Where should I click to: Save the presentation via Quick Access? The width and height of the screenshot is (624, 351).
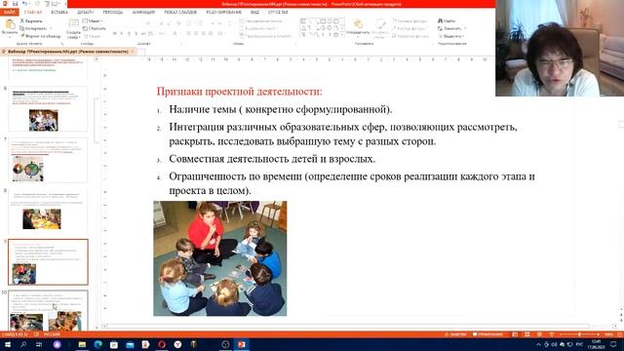(x=16, y=4)
